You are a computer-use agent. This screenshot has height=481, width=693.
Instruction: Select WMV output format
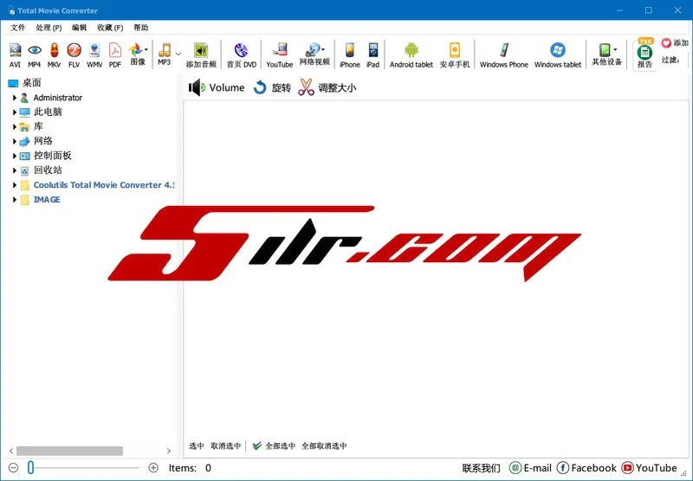(x=94, y=55)
